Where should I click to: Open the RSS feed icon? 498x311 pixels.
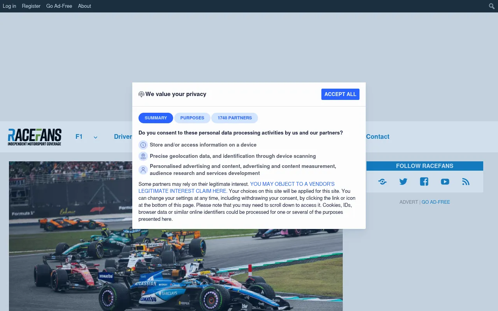(x=466, y=182)
